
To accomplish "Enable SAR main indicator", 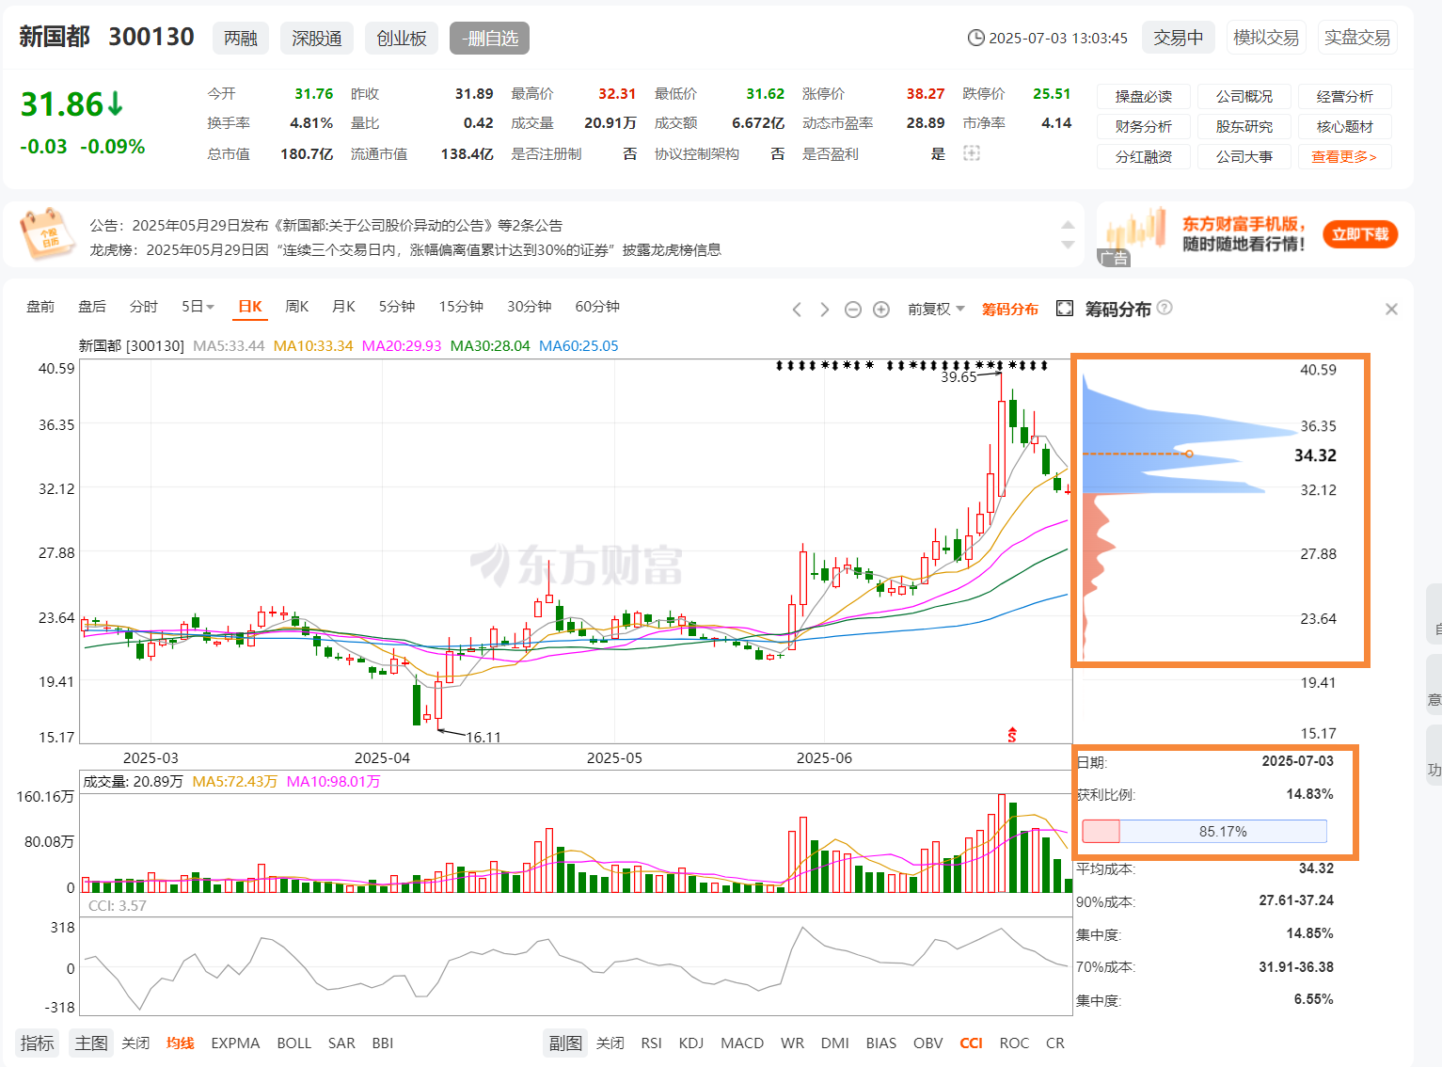I will pos(341,1043).
